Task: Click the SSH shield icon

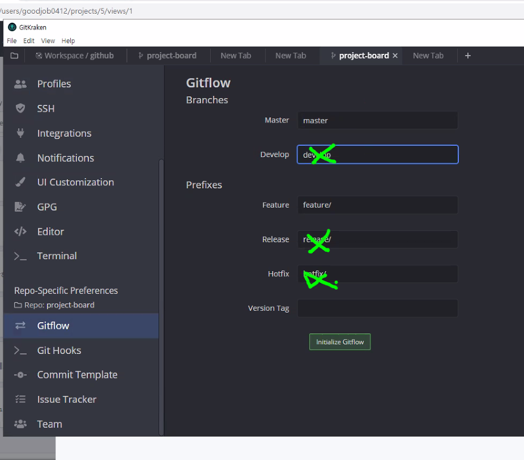Action: [x=20, y=108]
